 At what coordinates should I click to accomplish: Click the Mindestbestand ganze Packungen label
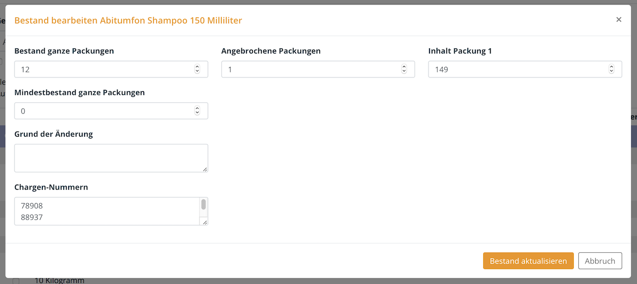click(80, 92)
